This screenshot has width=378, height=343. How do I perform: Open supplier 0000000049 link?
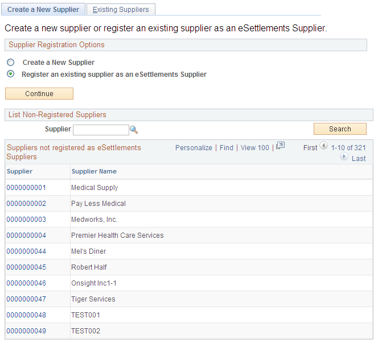click(26, 330)
